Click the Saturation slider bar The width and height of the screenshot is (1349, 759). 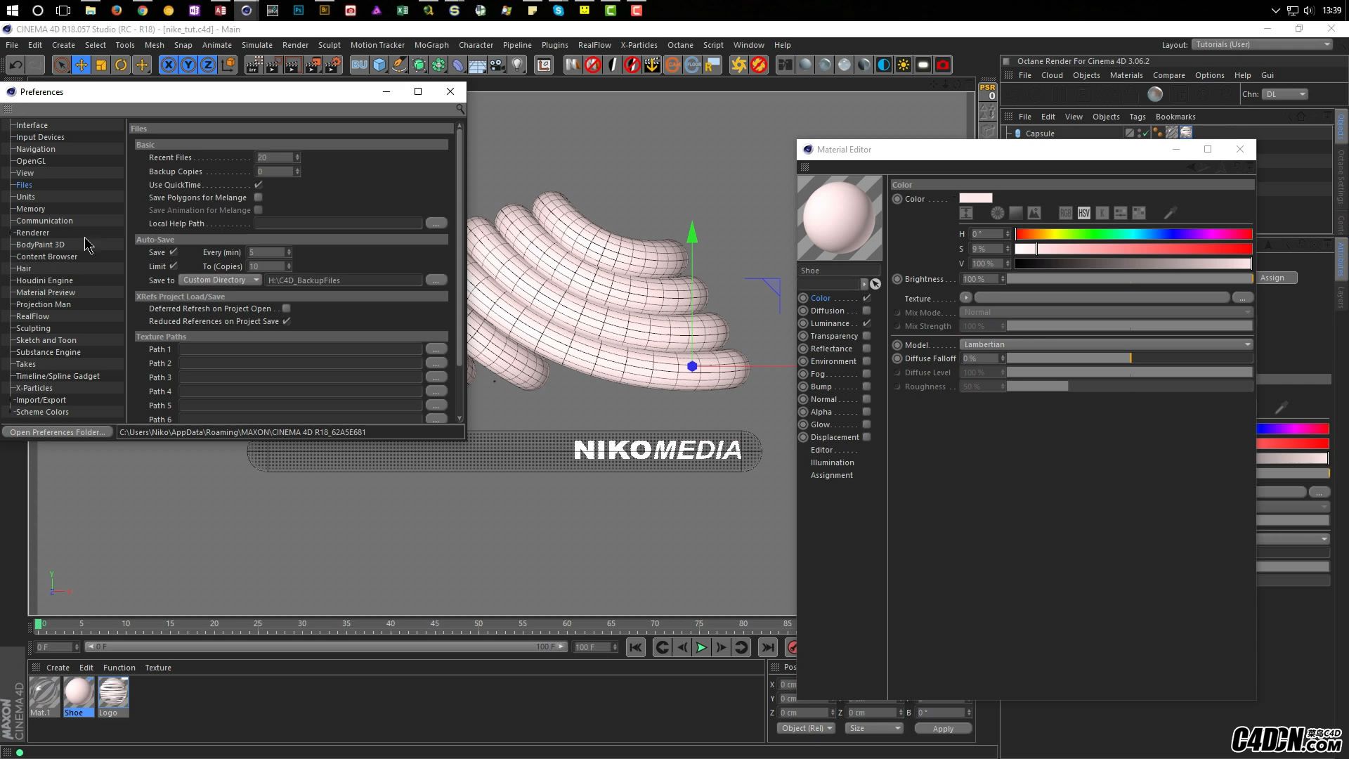pos(1133,249)
